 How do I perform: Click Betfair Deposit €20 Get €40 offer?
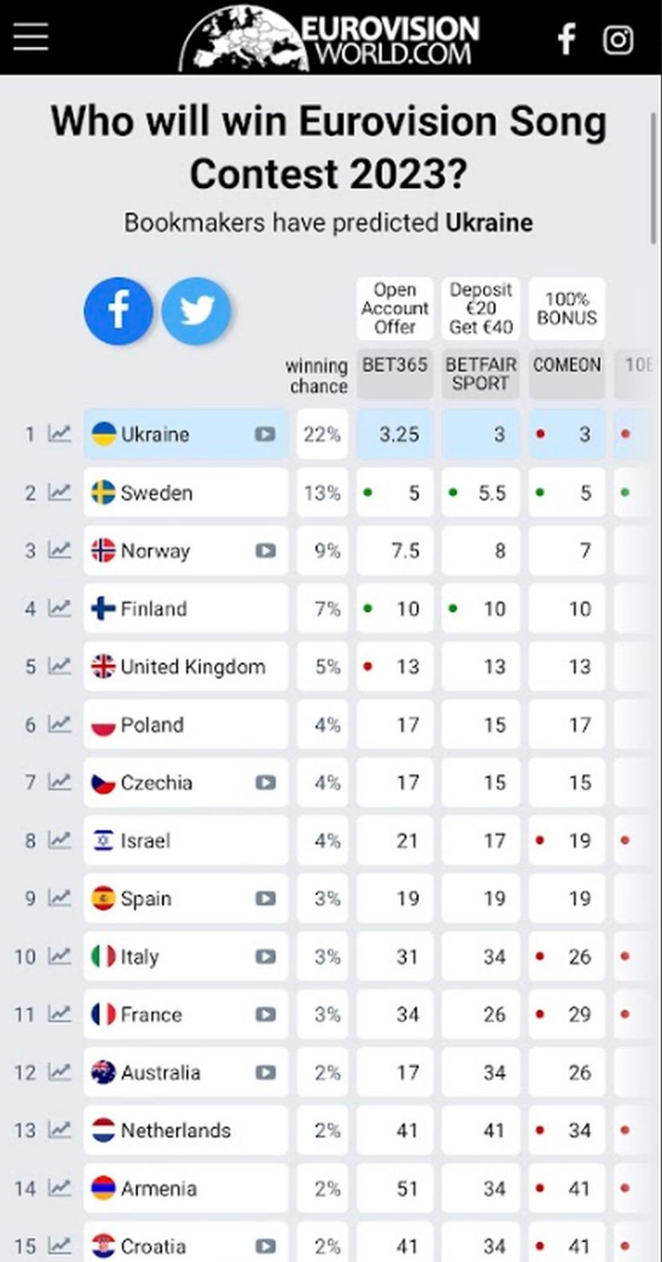[x=481, y=309]
